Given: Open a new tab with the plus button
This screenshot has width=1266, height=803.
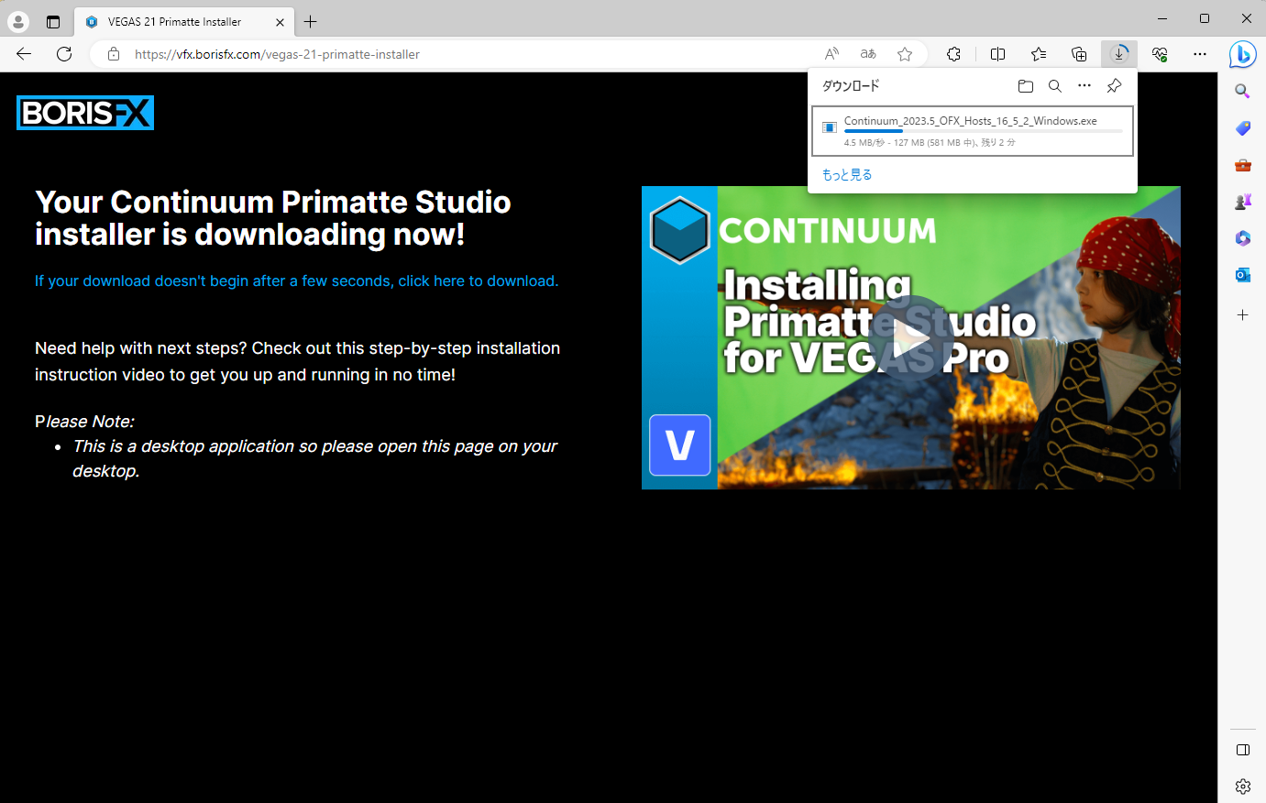Looking at the screenshot, I should click(x=311, y=21).
